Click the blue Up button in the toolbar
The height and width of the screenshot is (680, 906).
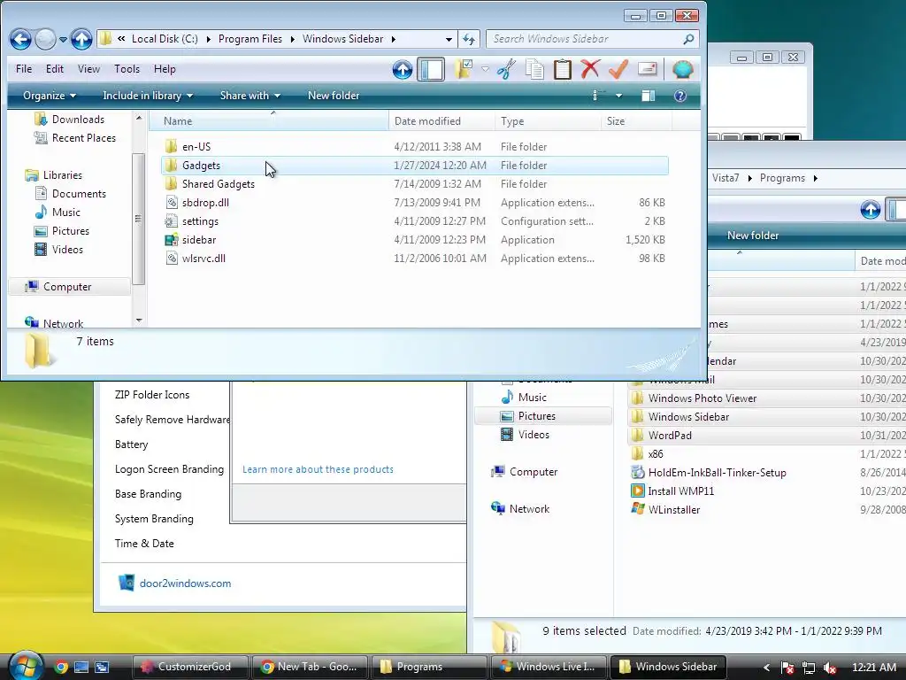(x=403, y=70)
